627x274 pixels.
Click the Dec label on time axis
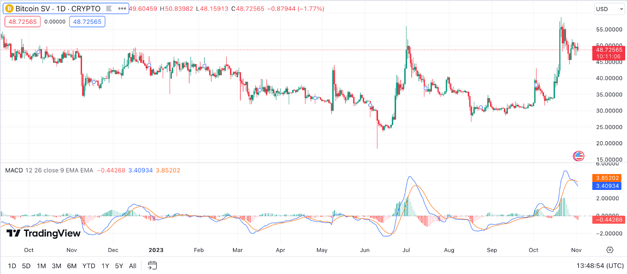click(113, 250)
